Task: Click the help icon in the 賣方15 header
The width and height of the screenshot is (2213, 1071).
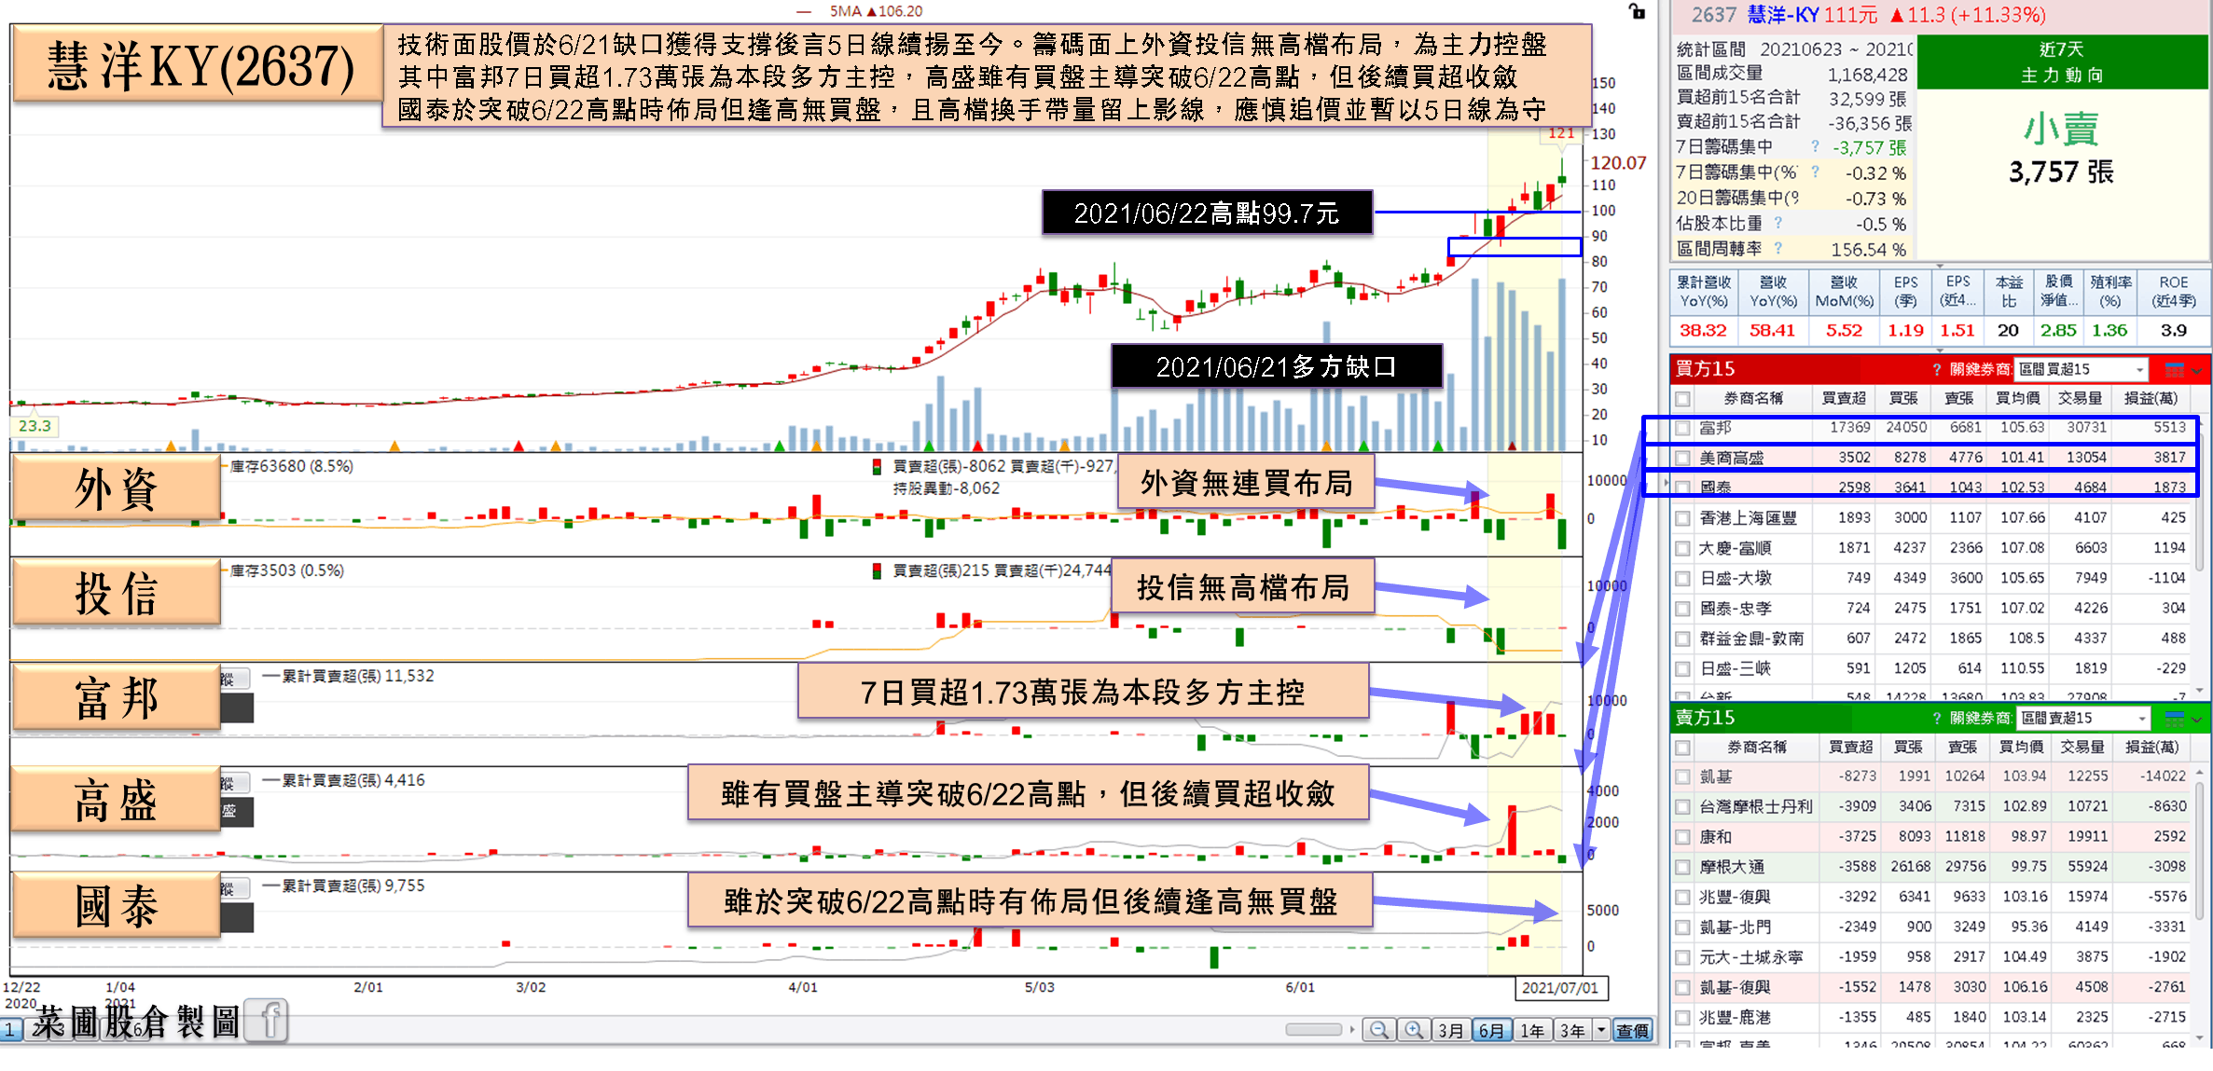Action: pyautogui.click(x=1937, y=718)
